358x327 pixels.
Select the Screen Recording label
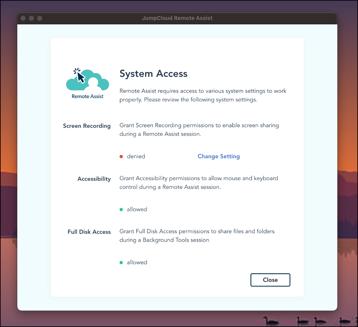click(x=87, y=126)
